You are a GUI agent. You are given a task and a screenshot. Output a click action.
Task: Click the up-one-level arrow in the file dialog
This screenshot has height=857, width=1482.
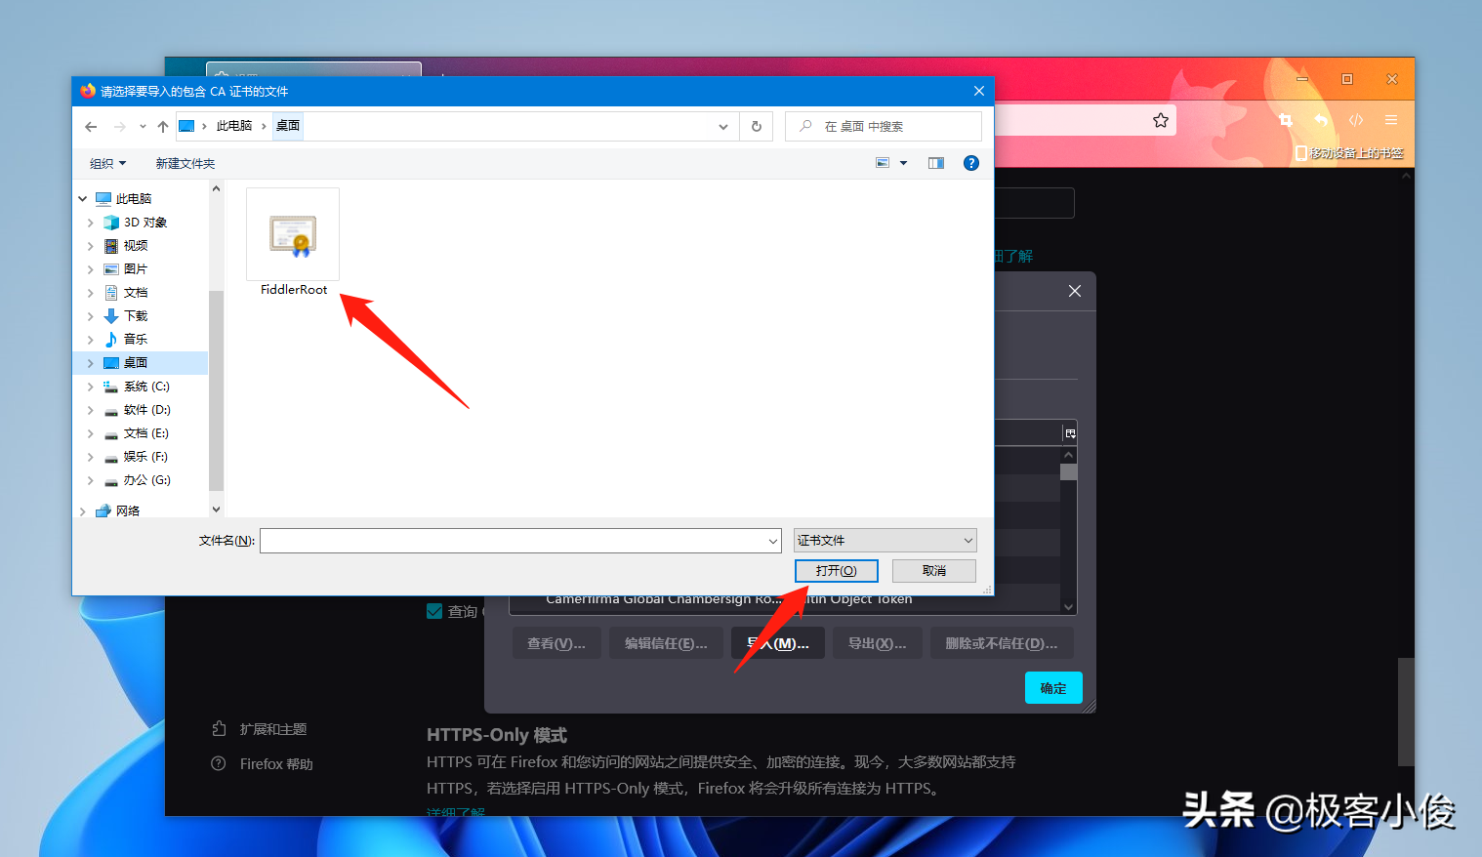click(163, 127)
